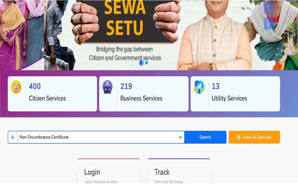Image resolution: width=298 pixels, height=185 pixels.
Task: Open the Utility Services gear icon
Action: [199, 87]
